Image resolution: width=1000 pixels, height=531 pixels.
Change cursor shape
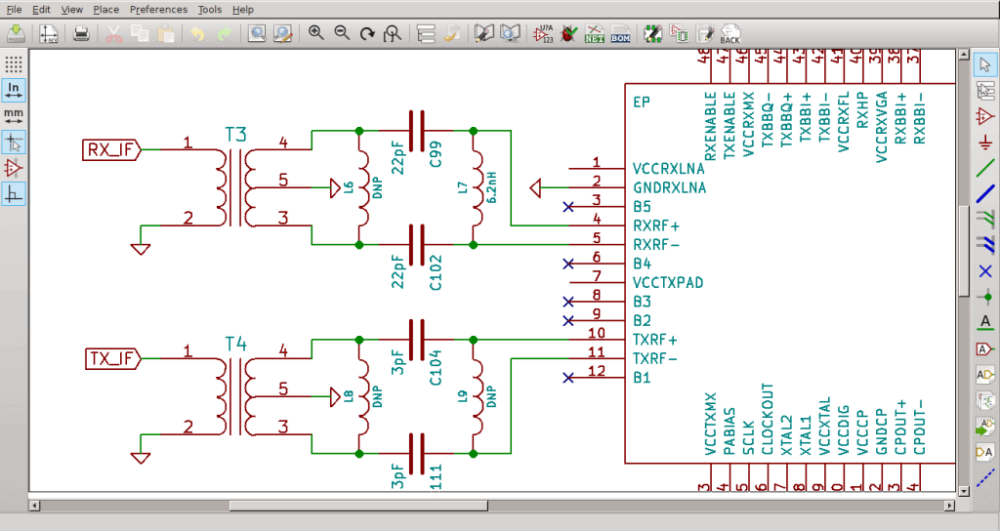tap(14, 143)
